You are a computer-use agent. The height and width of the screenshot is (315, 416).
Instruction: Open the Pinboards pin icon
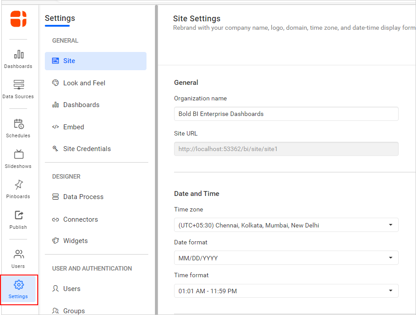[19, 189]
